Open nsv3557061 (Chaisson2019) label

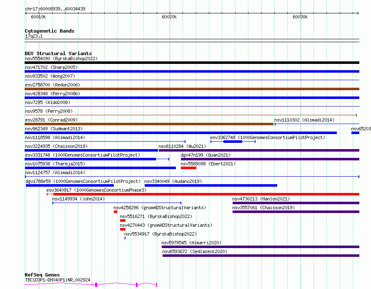pos(263,208)
